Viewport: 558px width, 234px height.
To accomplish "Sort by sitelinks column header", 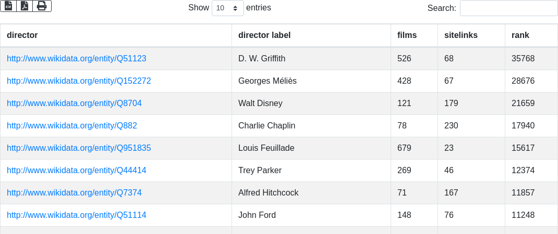I will 471,35.
